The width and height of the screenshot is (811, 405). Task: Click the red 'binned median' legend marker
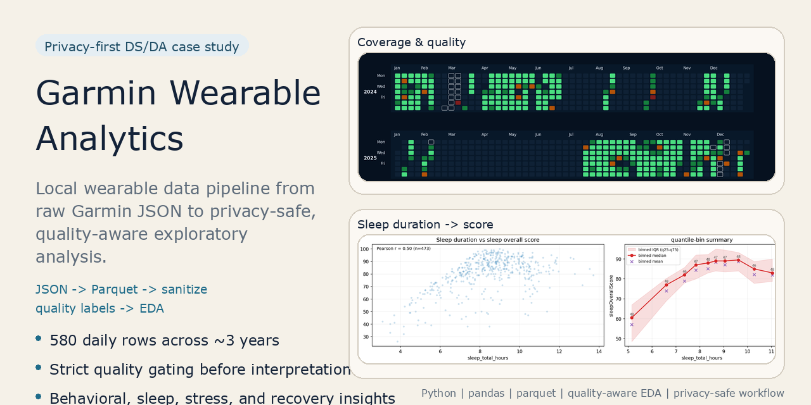[632, 256]
